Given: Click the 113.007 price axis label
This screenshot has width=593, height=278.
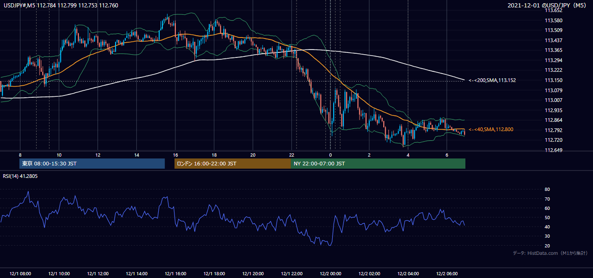Looking at the screenshot, I should pyautogui.click(x=553, y=100).
